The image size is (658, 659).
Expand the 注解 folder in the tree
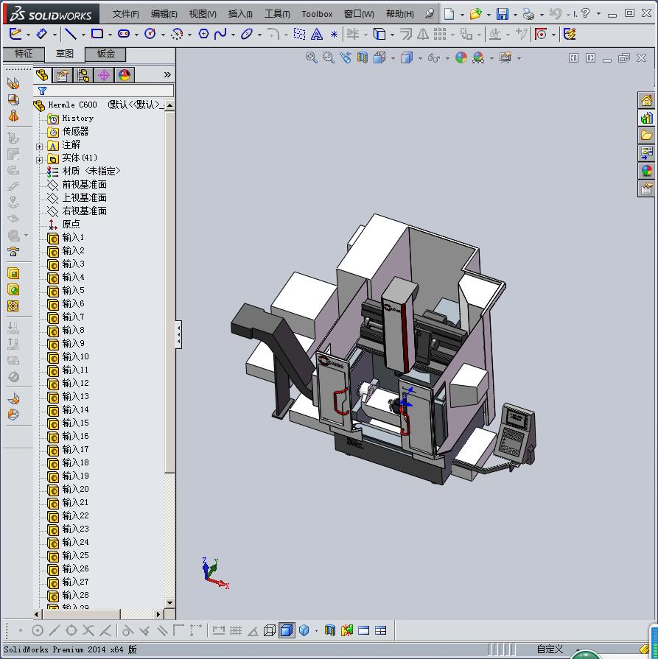coord(40,146)
